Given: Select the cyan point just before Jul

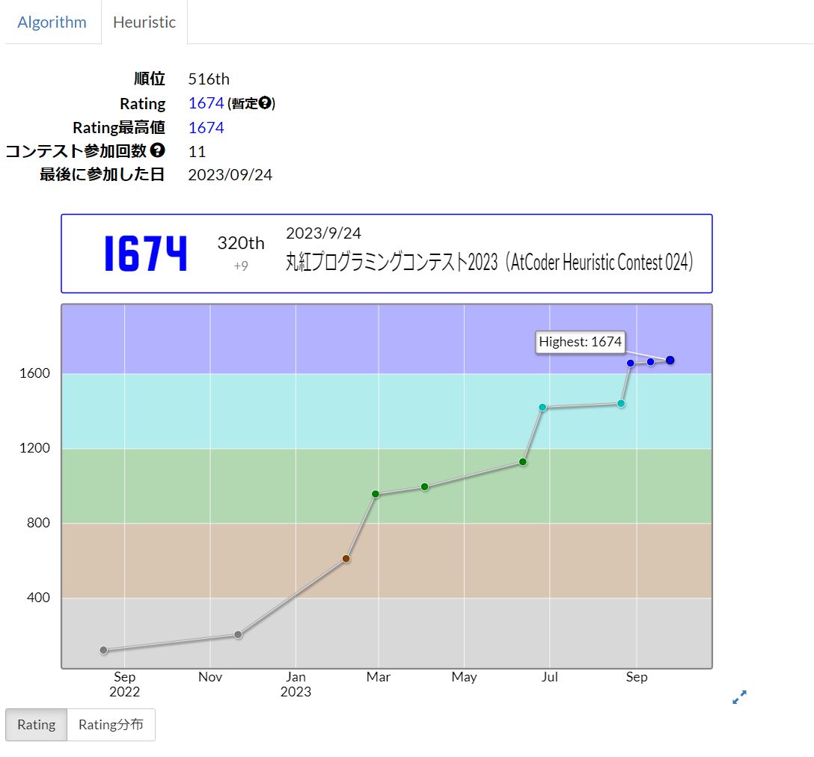Looking at the screenshot, I should pos(542,407).
